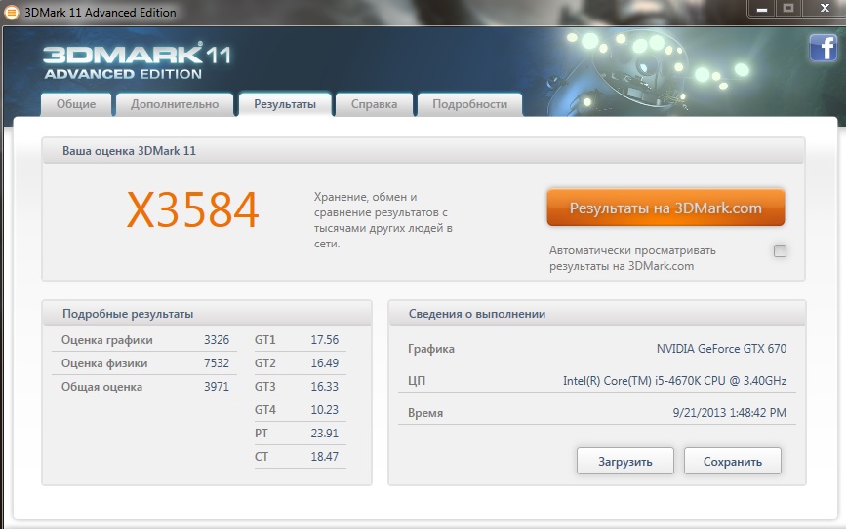Click the CT result 18.47
The width and height of the screenshot is (846, 530).
(324, 456)
